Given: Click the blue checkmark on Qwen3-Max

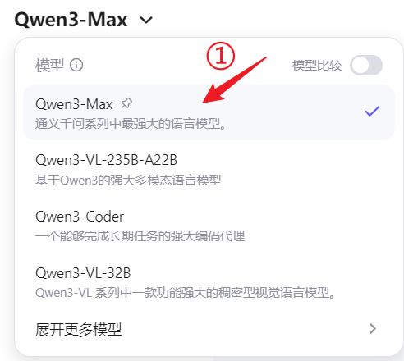Looking at the screenshot, I should 372,111.
